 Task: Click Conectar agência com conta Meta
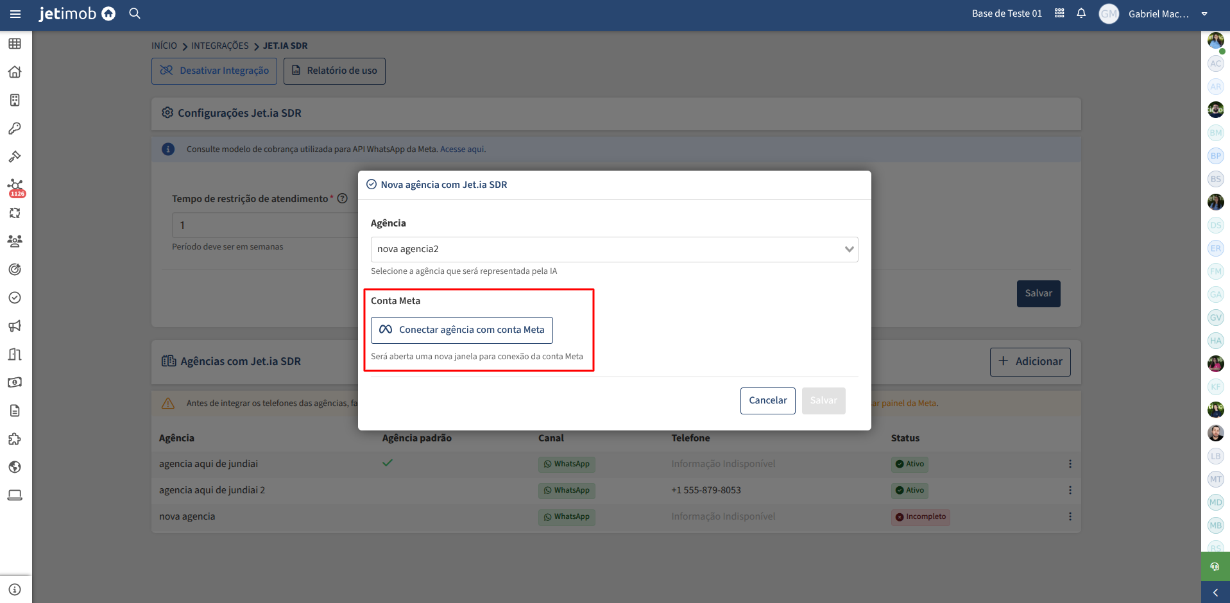[x=462, y=330]
